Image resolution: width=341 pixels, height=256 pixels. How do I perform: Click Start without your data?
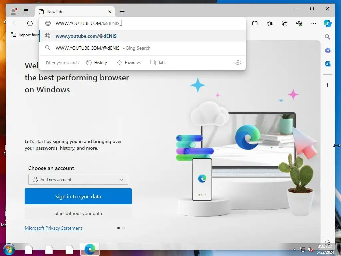(78, 213)
